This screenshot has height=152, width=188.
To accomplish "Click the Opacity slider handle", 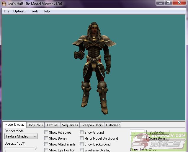I will (36, 148).
